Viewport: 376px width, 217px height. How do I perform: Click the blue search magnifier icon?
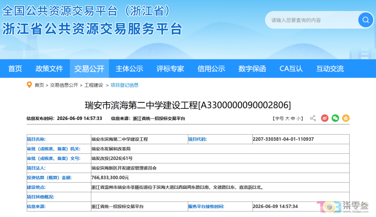click(x=366, y=20)
